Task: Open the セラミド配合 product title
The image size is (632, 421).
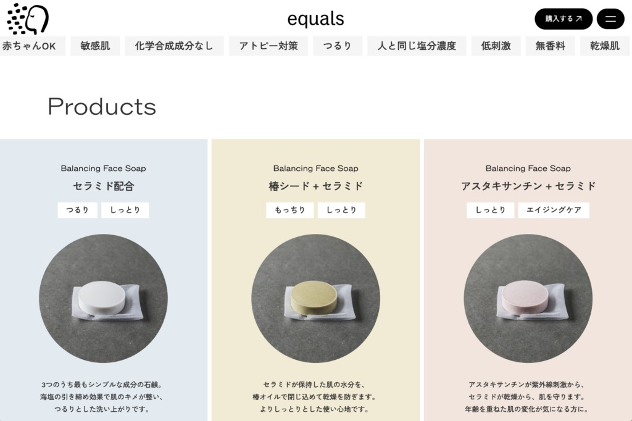Action: (103, 186)
